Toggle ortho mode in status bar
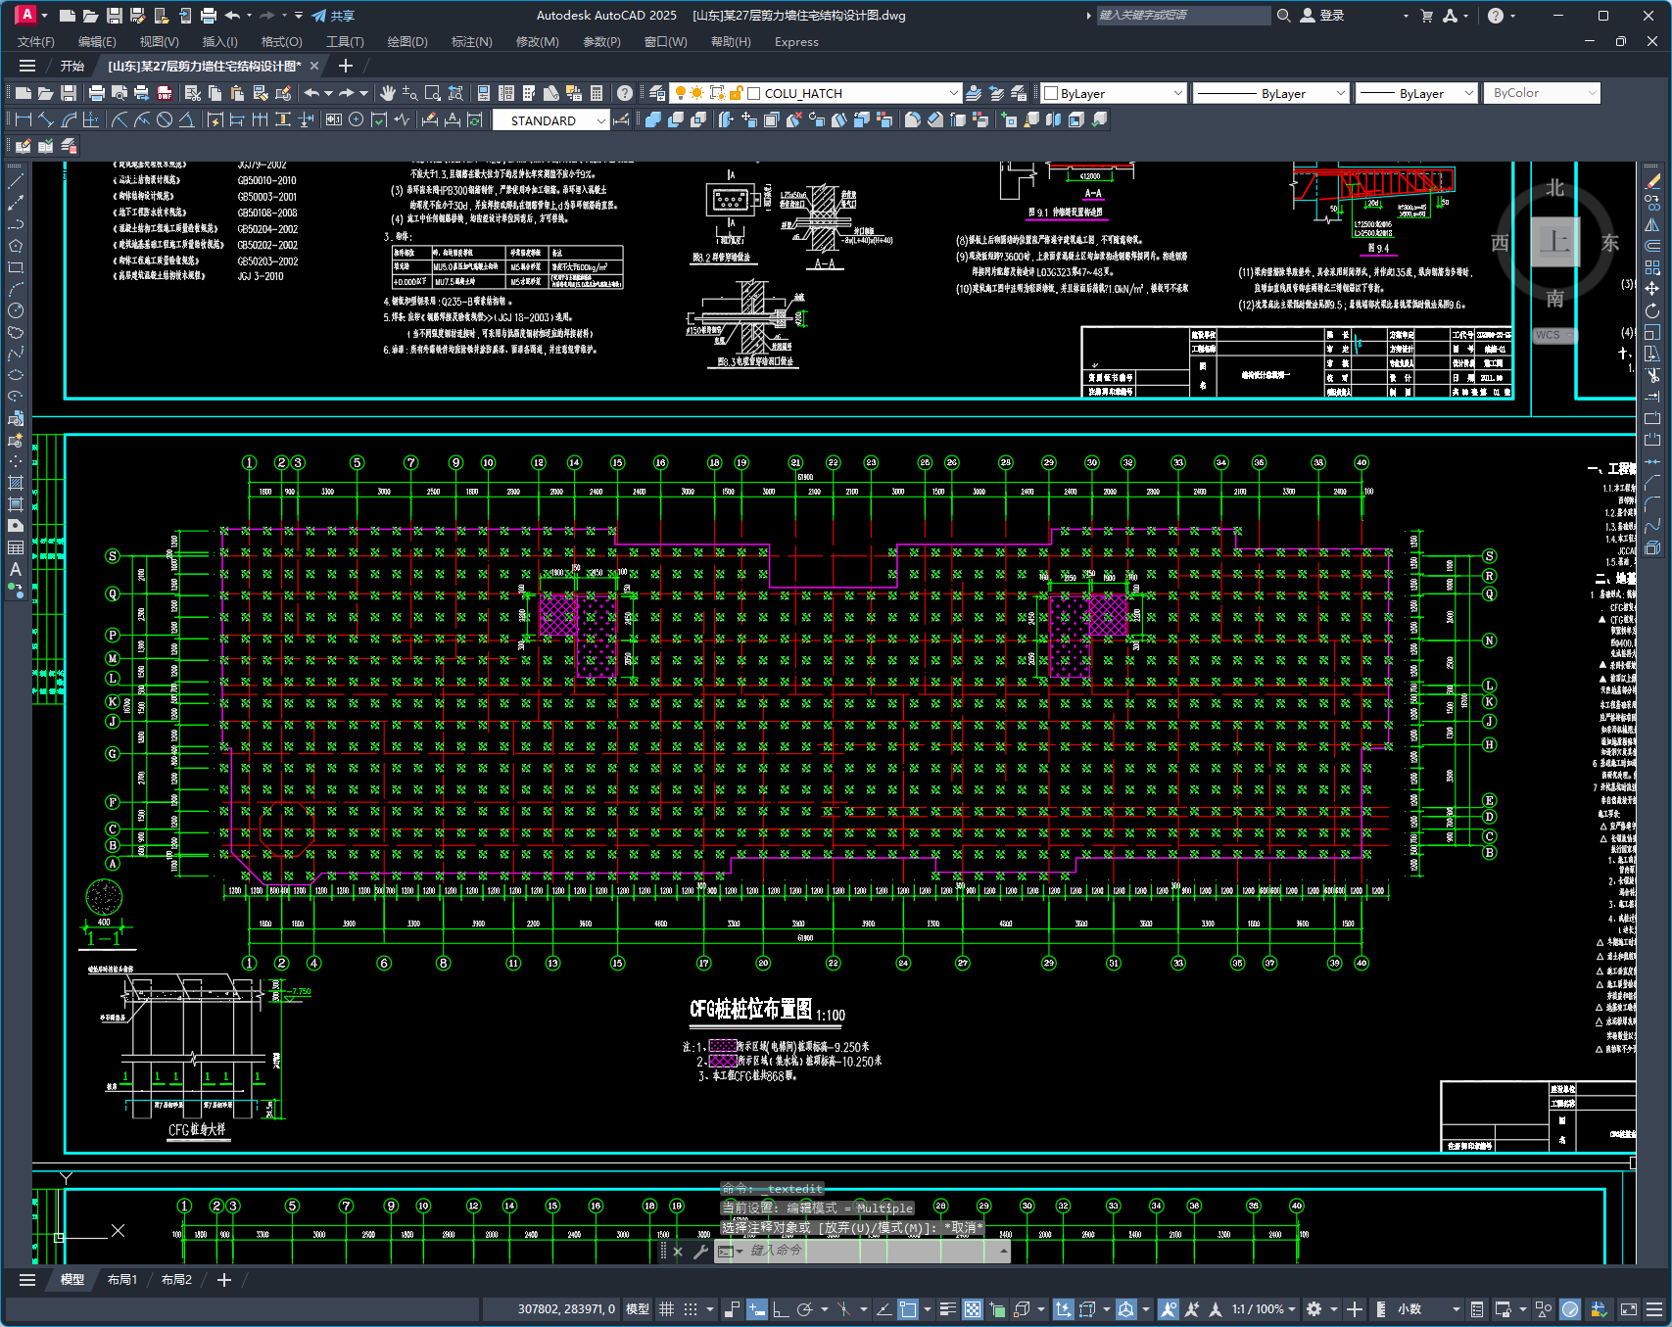 point(781,1309)
